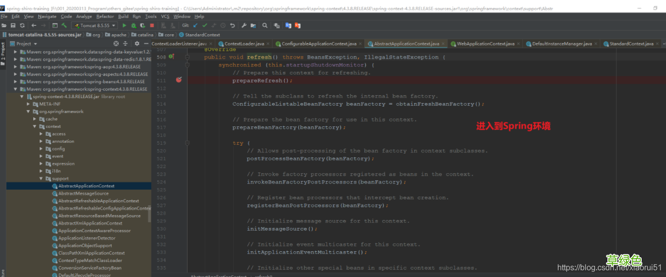
Task: Click the locate-in-project target icon
Action: pyautogui.click(x=117, y=44)
